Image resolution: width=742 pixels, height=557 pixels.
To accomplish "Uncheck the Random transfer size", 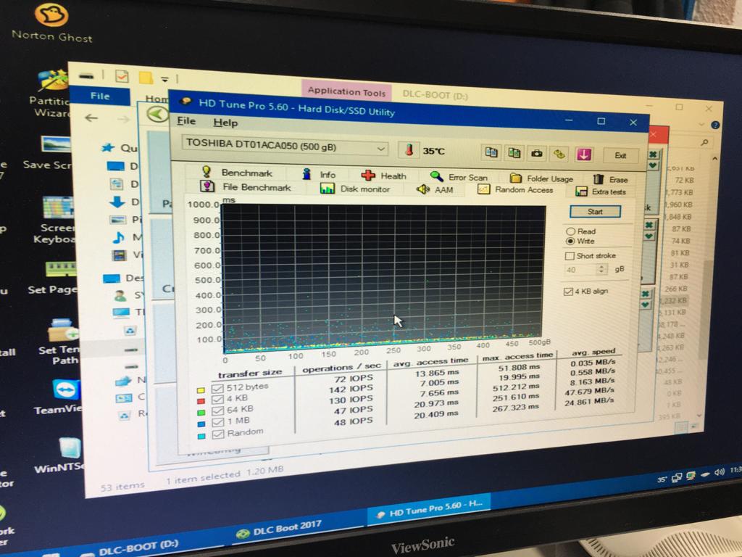I will click(x=218, y=434).
